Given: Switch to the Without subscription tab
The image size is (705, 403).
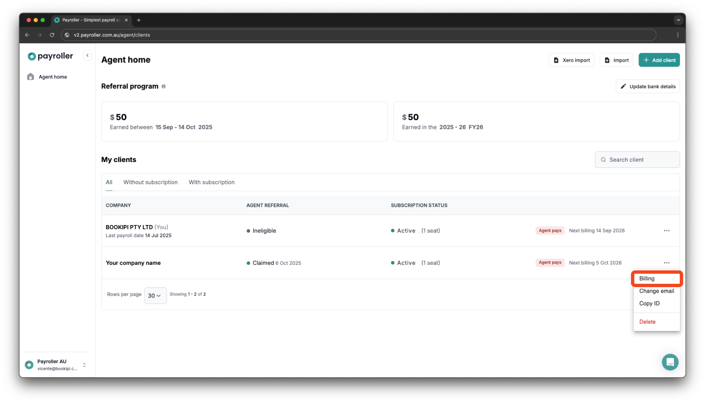Looking at the screenshot, I should (x=150, y=182).
